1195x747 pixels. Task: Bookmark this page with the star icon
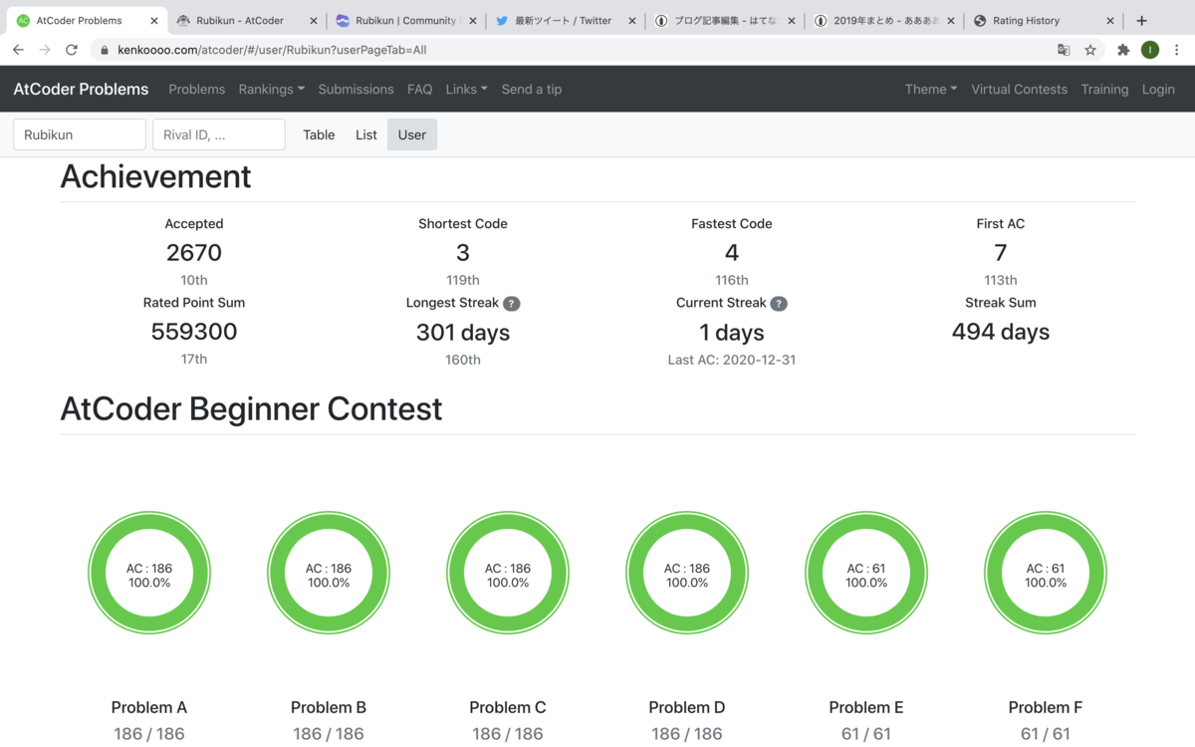tap(1090, 50)
